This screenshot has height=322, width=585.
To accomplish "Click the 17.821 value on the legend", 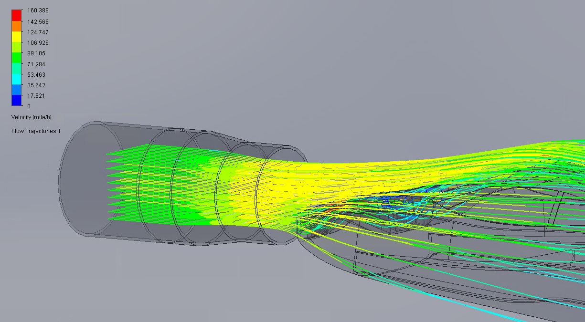I will pyautogui.click(x=37, y=95).
